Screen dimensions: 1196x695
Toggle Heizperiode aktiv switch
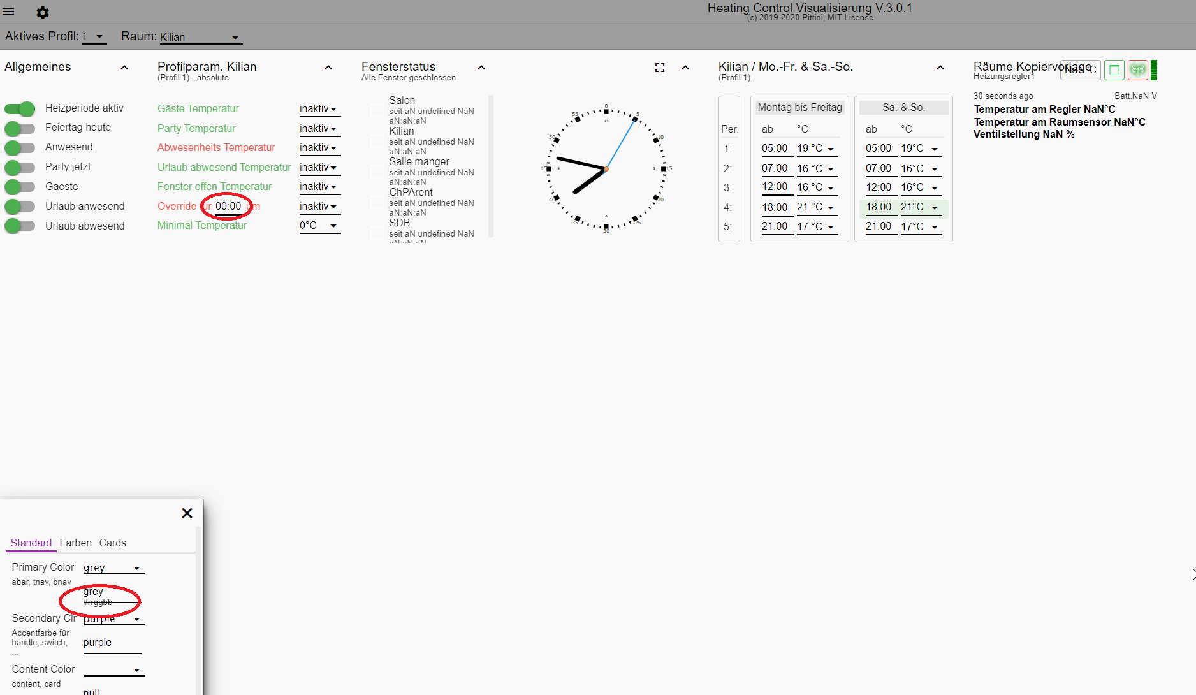(x=20, y=108)
